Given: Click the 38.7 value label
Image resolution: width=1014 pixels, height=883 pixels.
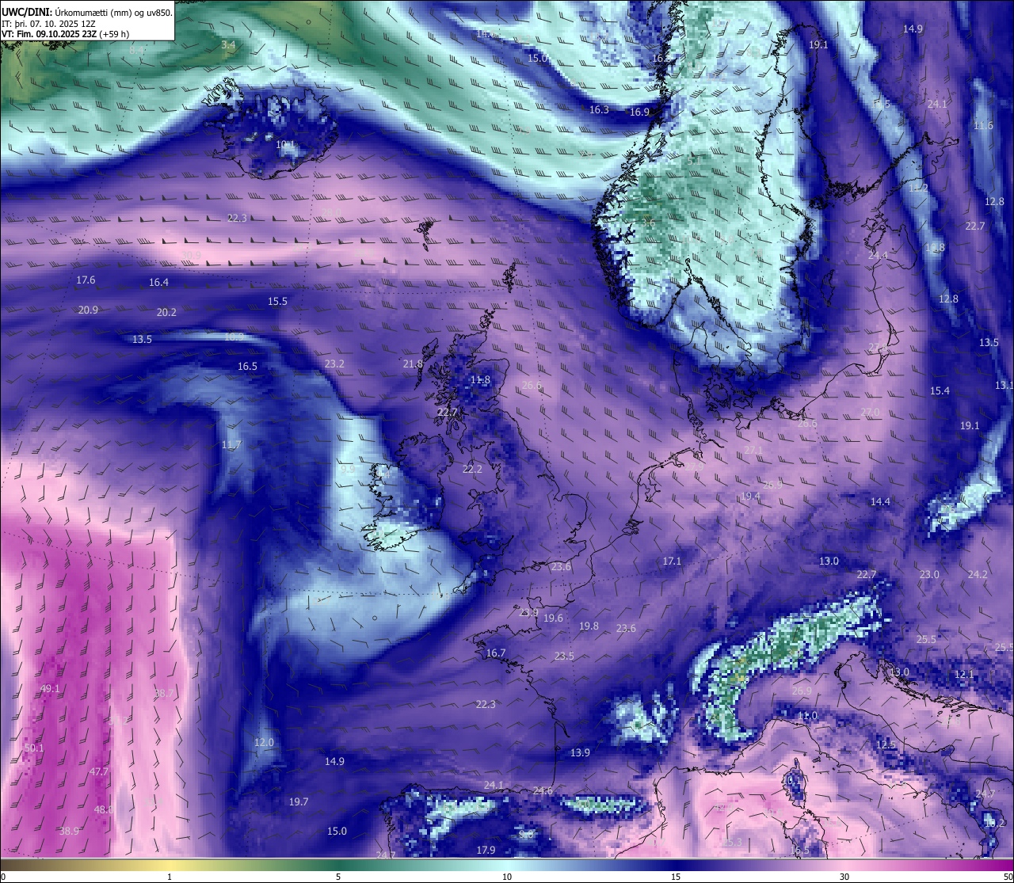Looking at the screenshot, I should pyautogui.click(x=164, y=694).
